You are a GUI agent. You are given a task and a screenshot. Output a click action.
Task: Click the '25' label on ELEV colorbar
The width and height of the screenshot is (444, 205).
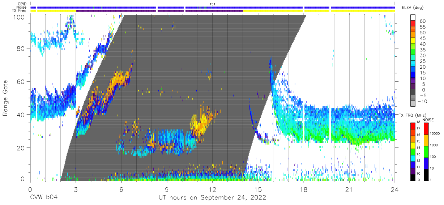[x=422, y=61]
